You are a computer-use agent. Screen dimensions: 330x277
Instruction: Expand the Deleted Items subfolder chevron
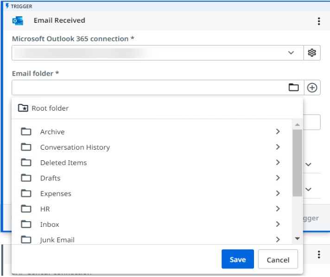tap(278, 163)
